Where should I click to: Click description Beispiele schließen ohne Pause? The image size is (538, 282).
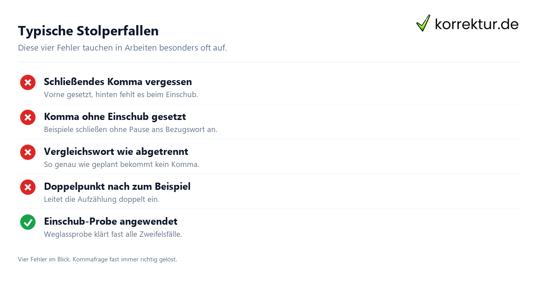point(130,130)
